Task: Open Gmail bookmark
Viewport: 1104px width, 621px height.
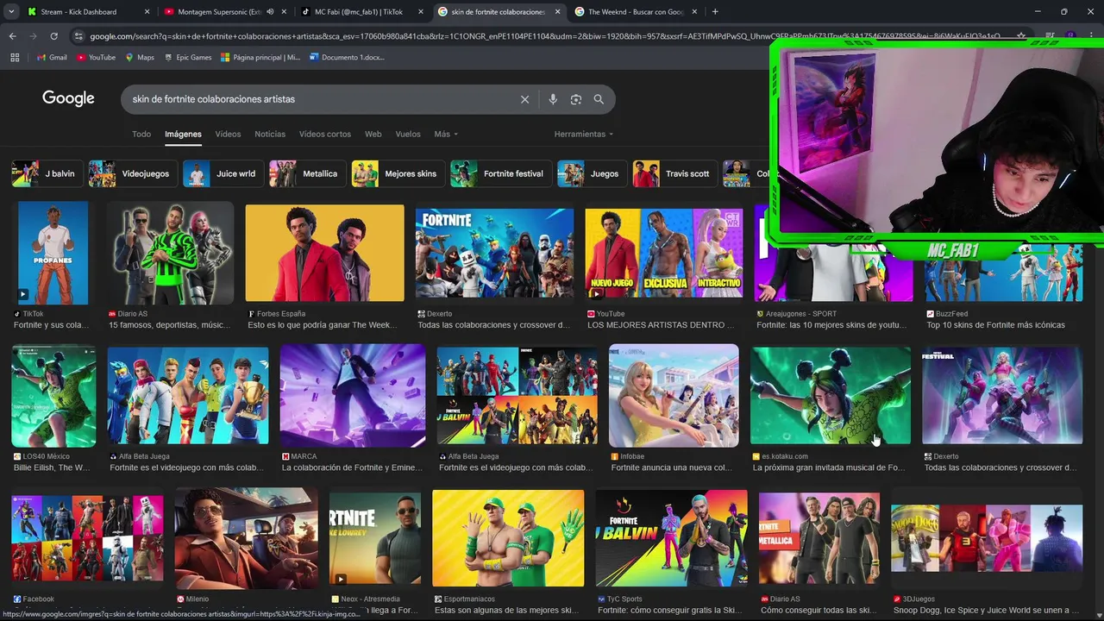Action: pyautogui.click(x=52, y=57)
